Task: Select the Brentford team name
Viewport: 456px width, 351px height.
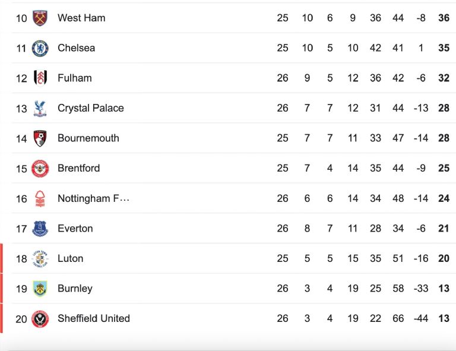Action: pyautogui.click(x=78, y=168)
